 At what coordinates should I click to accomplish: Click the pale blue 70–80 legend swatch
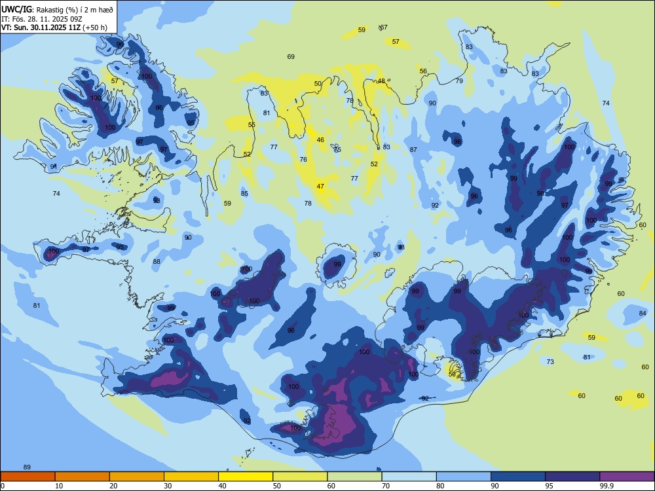(x=409, y=477)
